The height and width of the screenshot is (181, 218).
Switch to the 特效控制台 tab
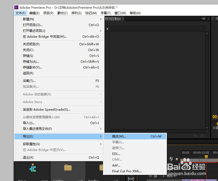coord(113,19)
